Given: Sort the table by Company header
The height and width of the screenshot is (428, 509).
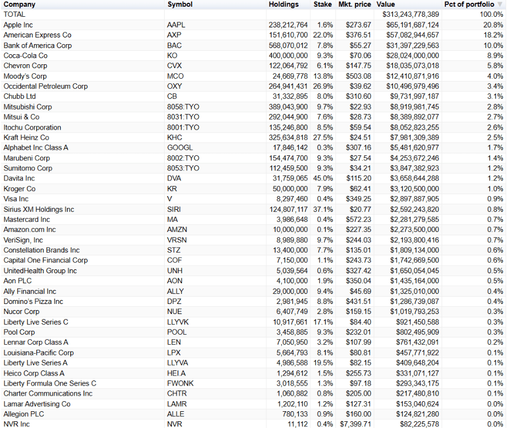Looking at the screenshot, I should coord(21,4).
